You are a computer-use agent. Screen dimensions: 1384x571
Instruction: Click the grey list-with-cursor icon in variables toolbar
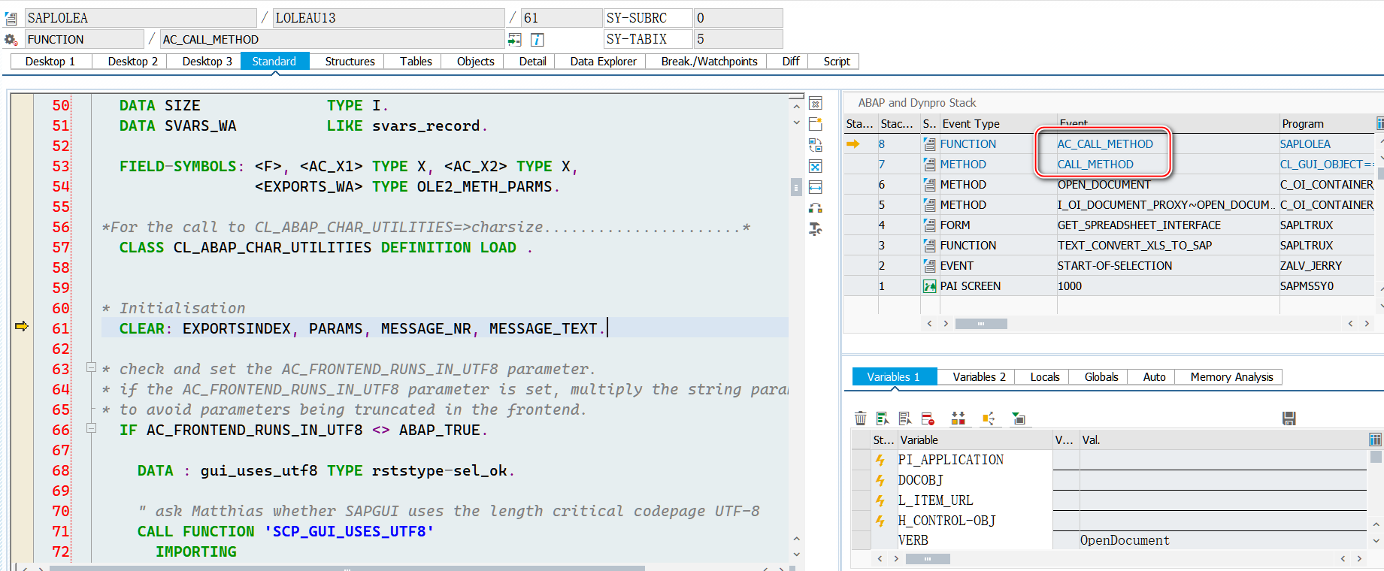905,418
